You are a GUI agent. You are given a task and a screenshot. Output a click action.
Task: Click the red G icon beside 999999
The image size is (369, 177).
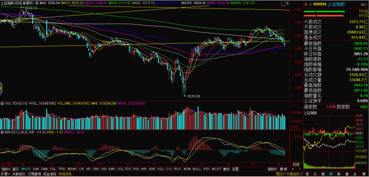[306, 4]
